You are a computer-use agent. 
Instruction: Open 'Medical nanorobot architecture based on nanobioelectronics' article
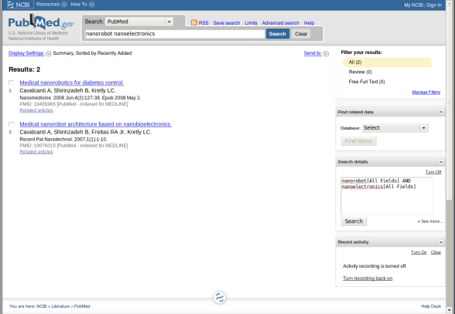coord(95,124)
